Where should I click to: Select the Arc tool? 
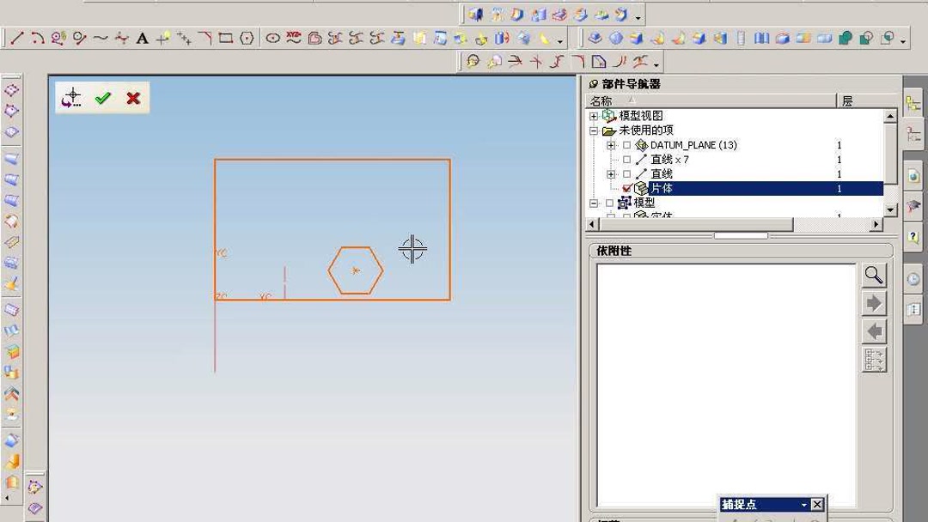click(x=36, y=38)
